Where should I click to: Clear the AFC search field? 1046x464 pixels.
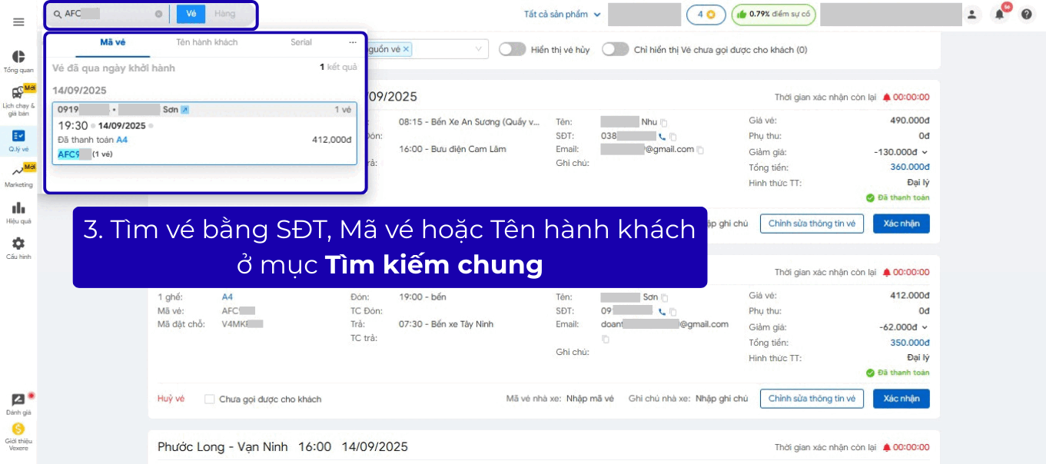tap(158, 14)
